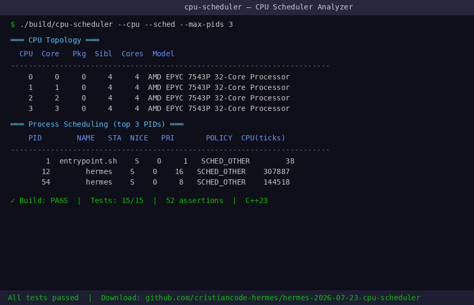Click the tick count '144518'
The height and width of the screenshot is (305, 474).
pyautogui.click(x=276, y=182)
